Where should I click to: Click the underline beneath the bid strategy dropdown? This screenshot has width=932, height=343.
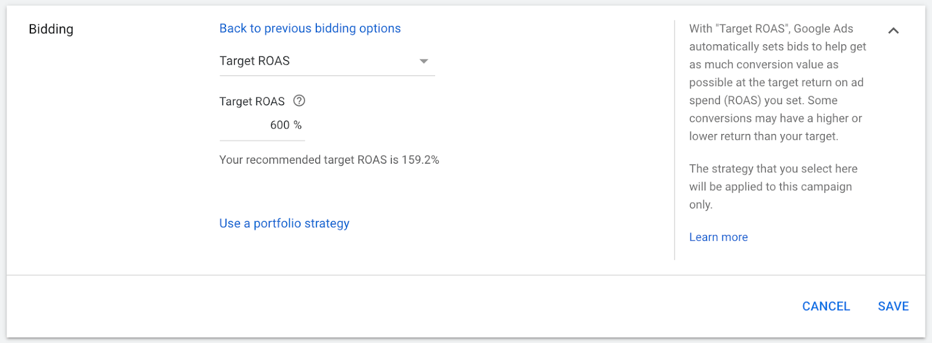[327, 76]
